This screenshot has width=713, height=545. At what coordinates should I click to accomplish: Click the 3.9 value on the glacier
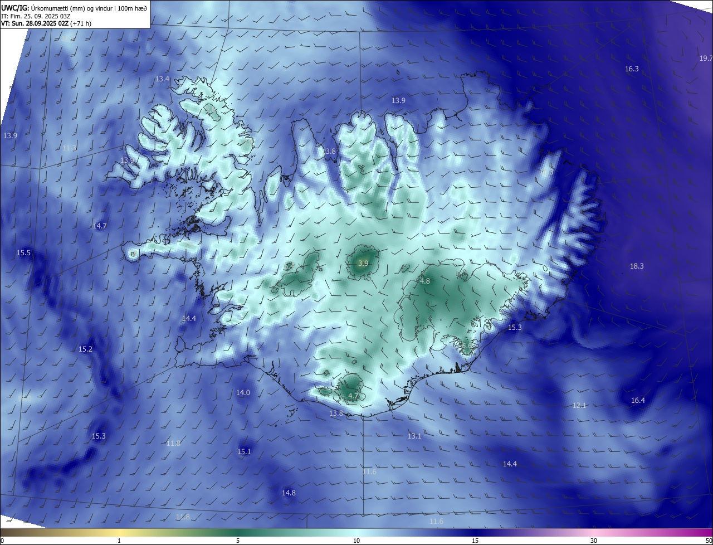point(363,263)
